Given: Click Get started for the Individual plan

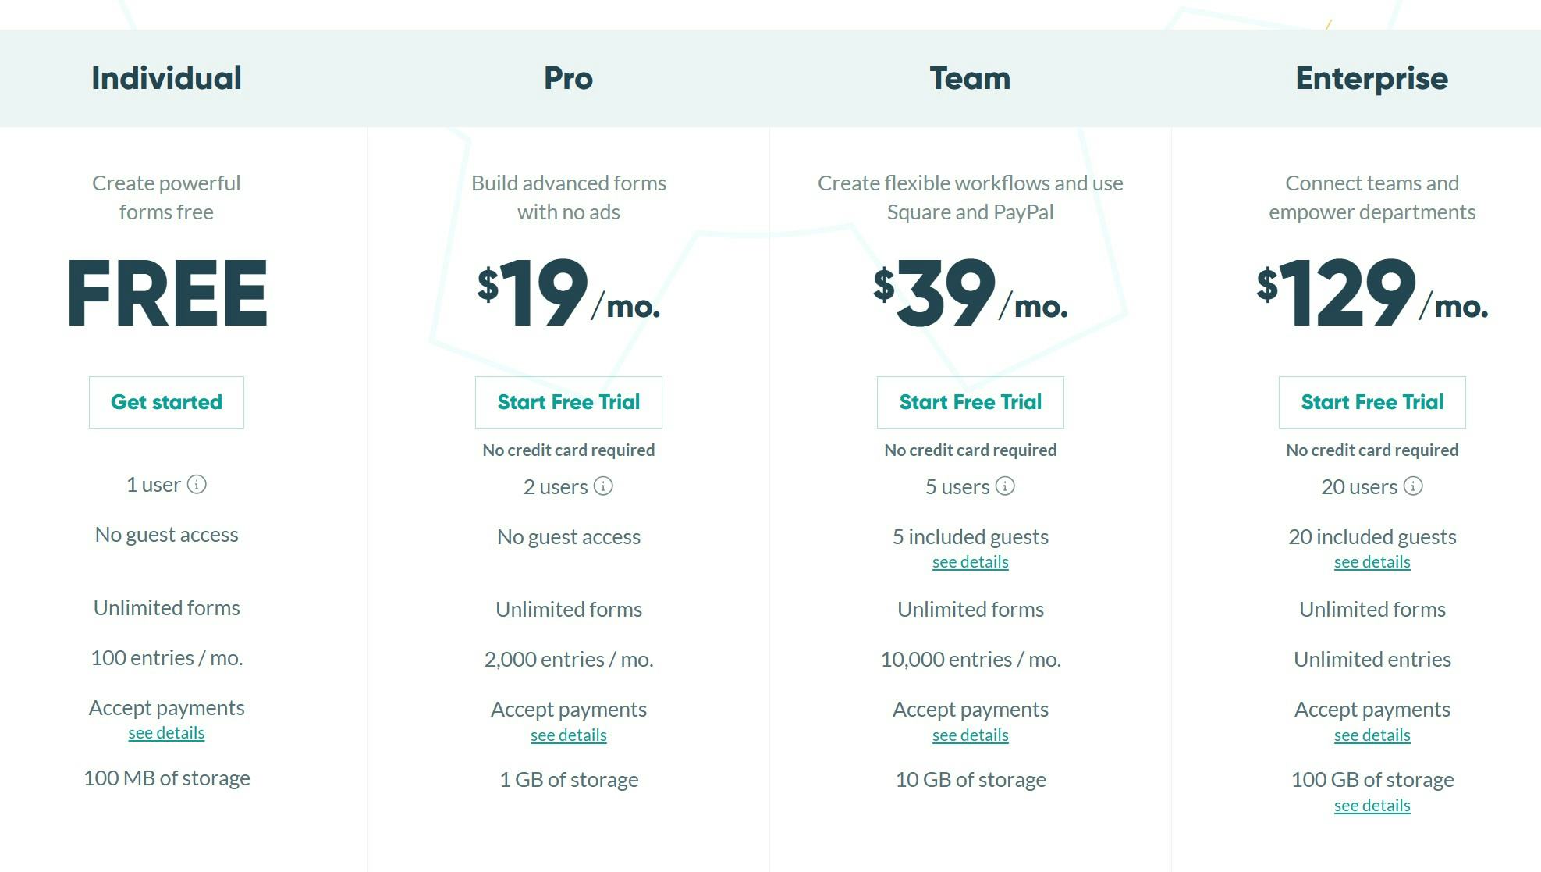Looking at the screenshot, I should click(166, 402).
